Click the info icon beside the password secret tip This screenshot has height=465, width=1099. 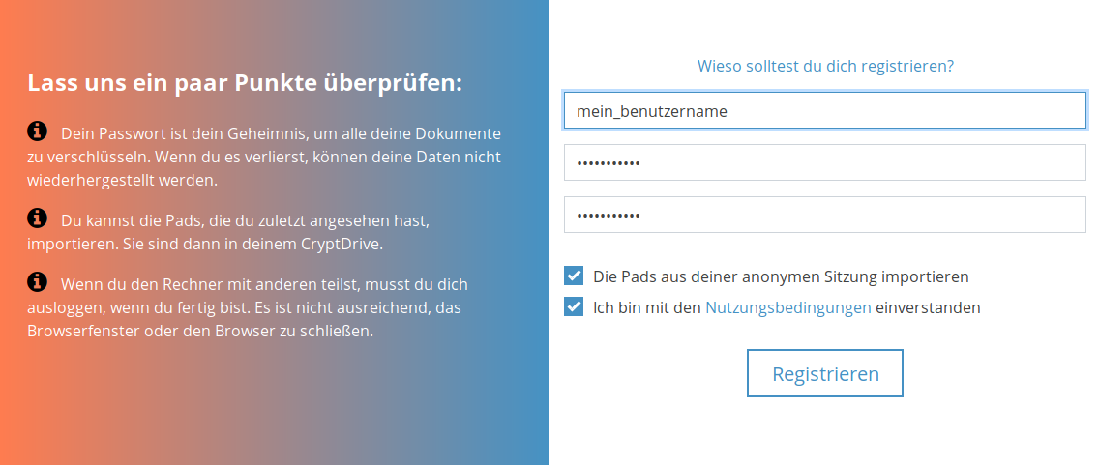tap(38, 131)
